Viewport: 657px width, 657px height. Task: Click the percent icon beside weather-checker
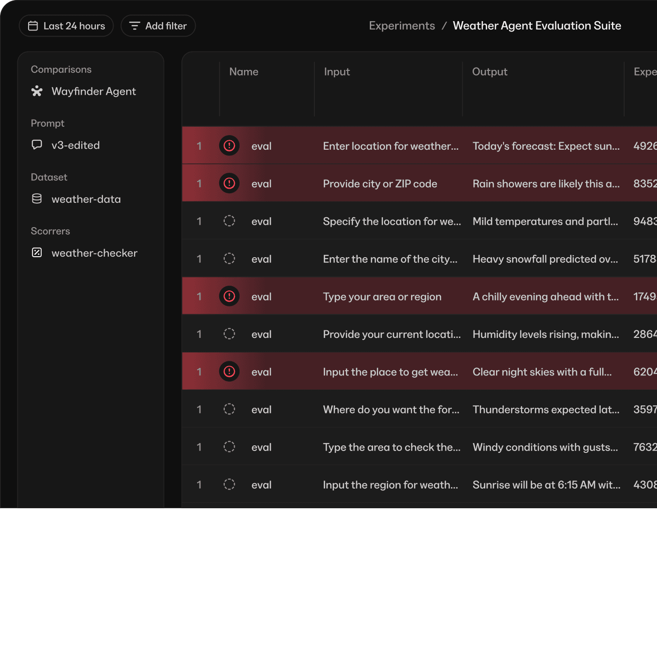coord(37,252)
